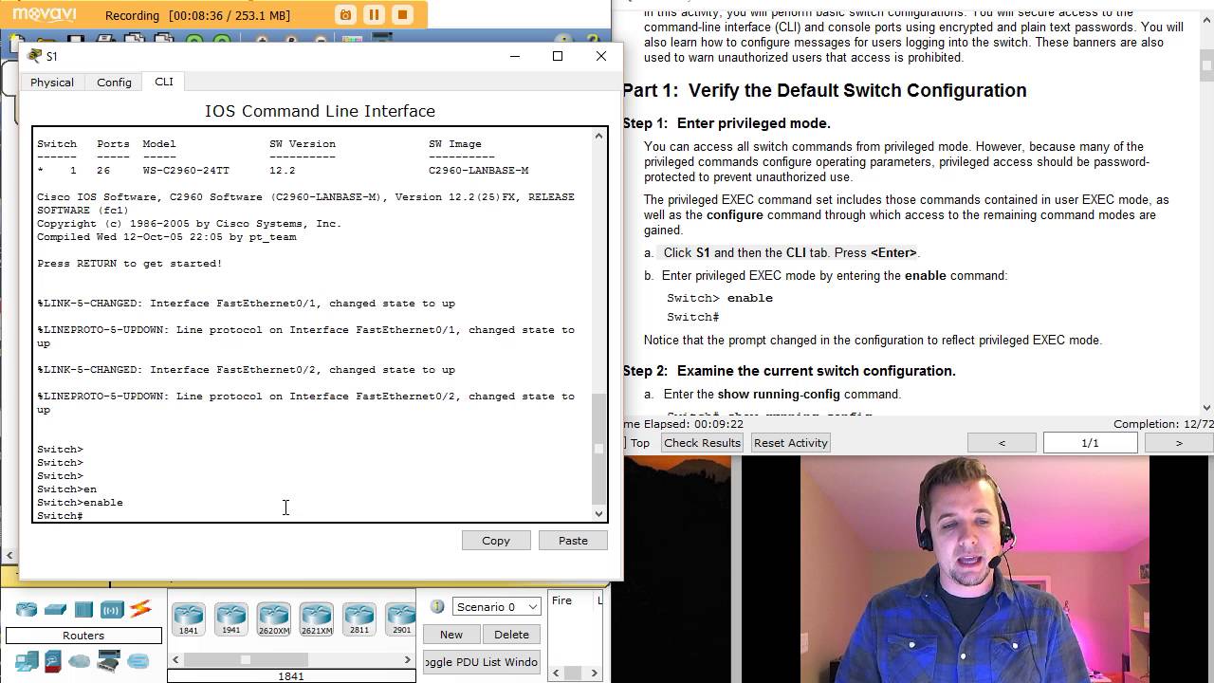Select the Security device category icon
1214x683 pixels.
[x=53, y=661]
